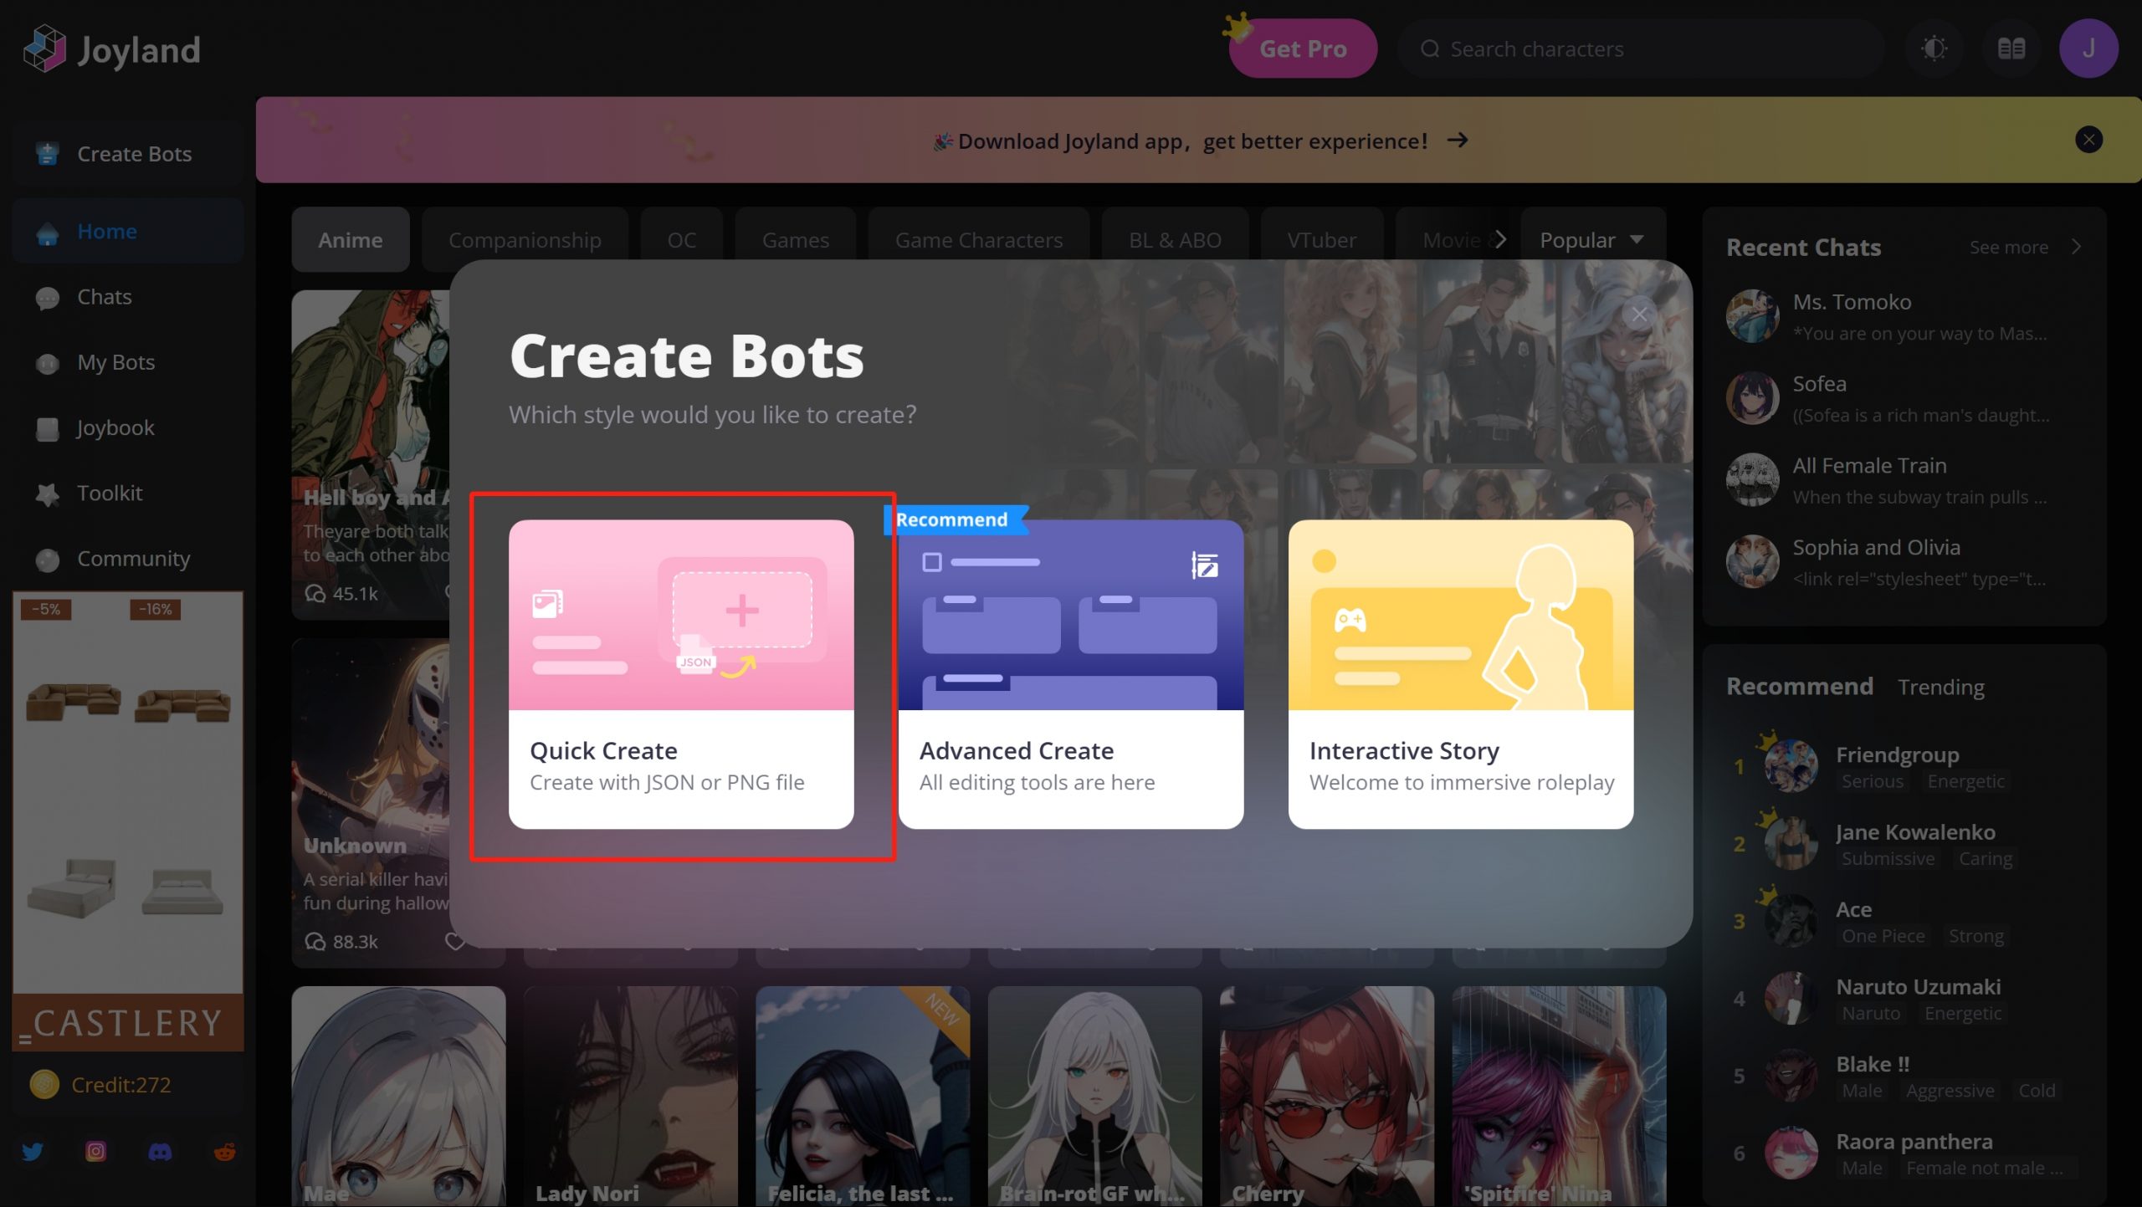Go to Home in sidebar
Viewport: 2142px width, 1207px height.
pos(128,231)
